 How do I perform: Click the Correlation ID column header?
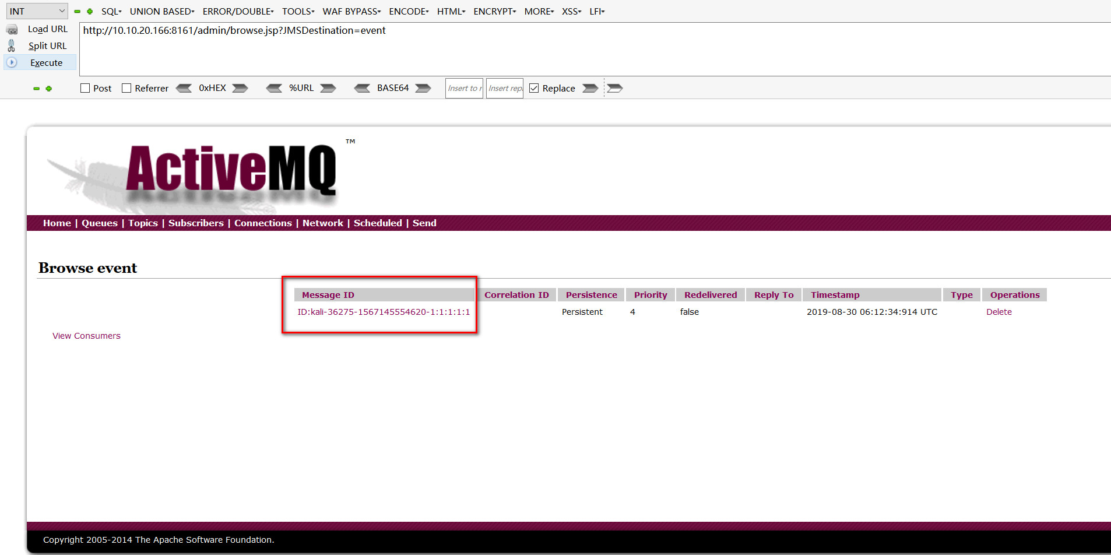point(516,295)
